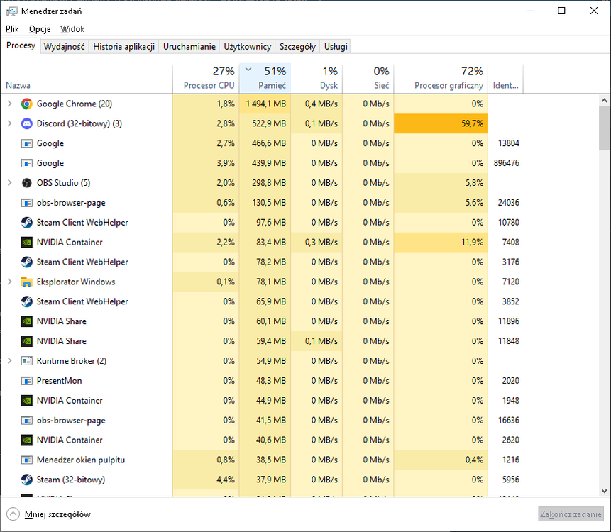Image resolution: width=611 pixels, height=532 pixels.
Task: Click NVIDIA Container's 11,9% GPU cell
Action: tap(441, 243)
